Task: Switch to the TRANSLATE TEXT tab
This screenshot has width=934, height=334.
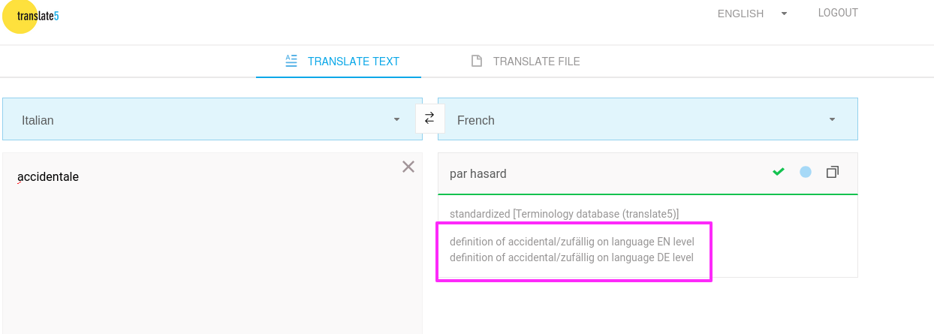Action: point(353,62)
